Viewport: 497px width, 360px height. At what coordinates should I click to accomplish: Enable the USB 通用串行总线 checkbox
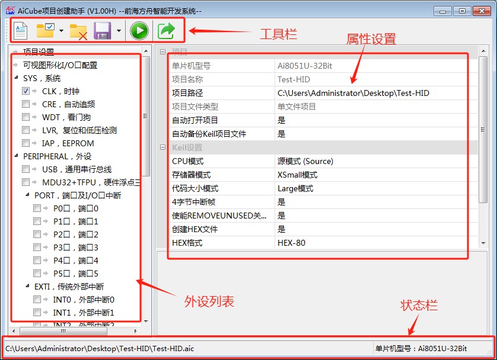(26, 169)
